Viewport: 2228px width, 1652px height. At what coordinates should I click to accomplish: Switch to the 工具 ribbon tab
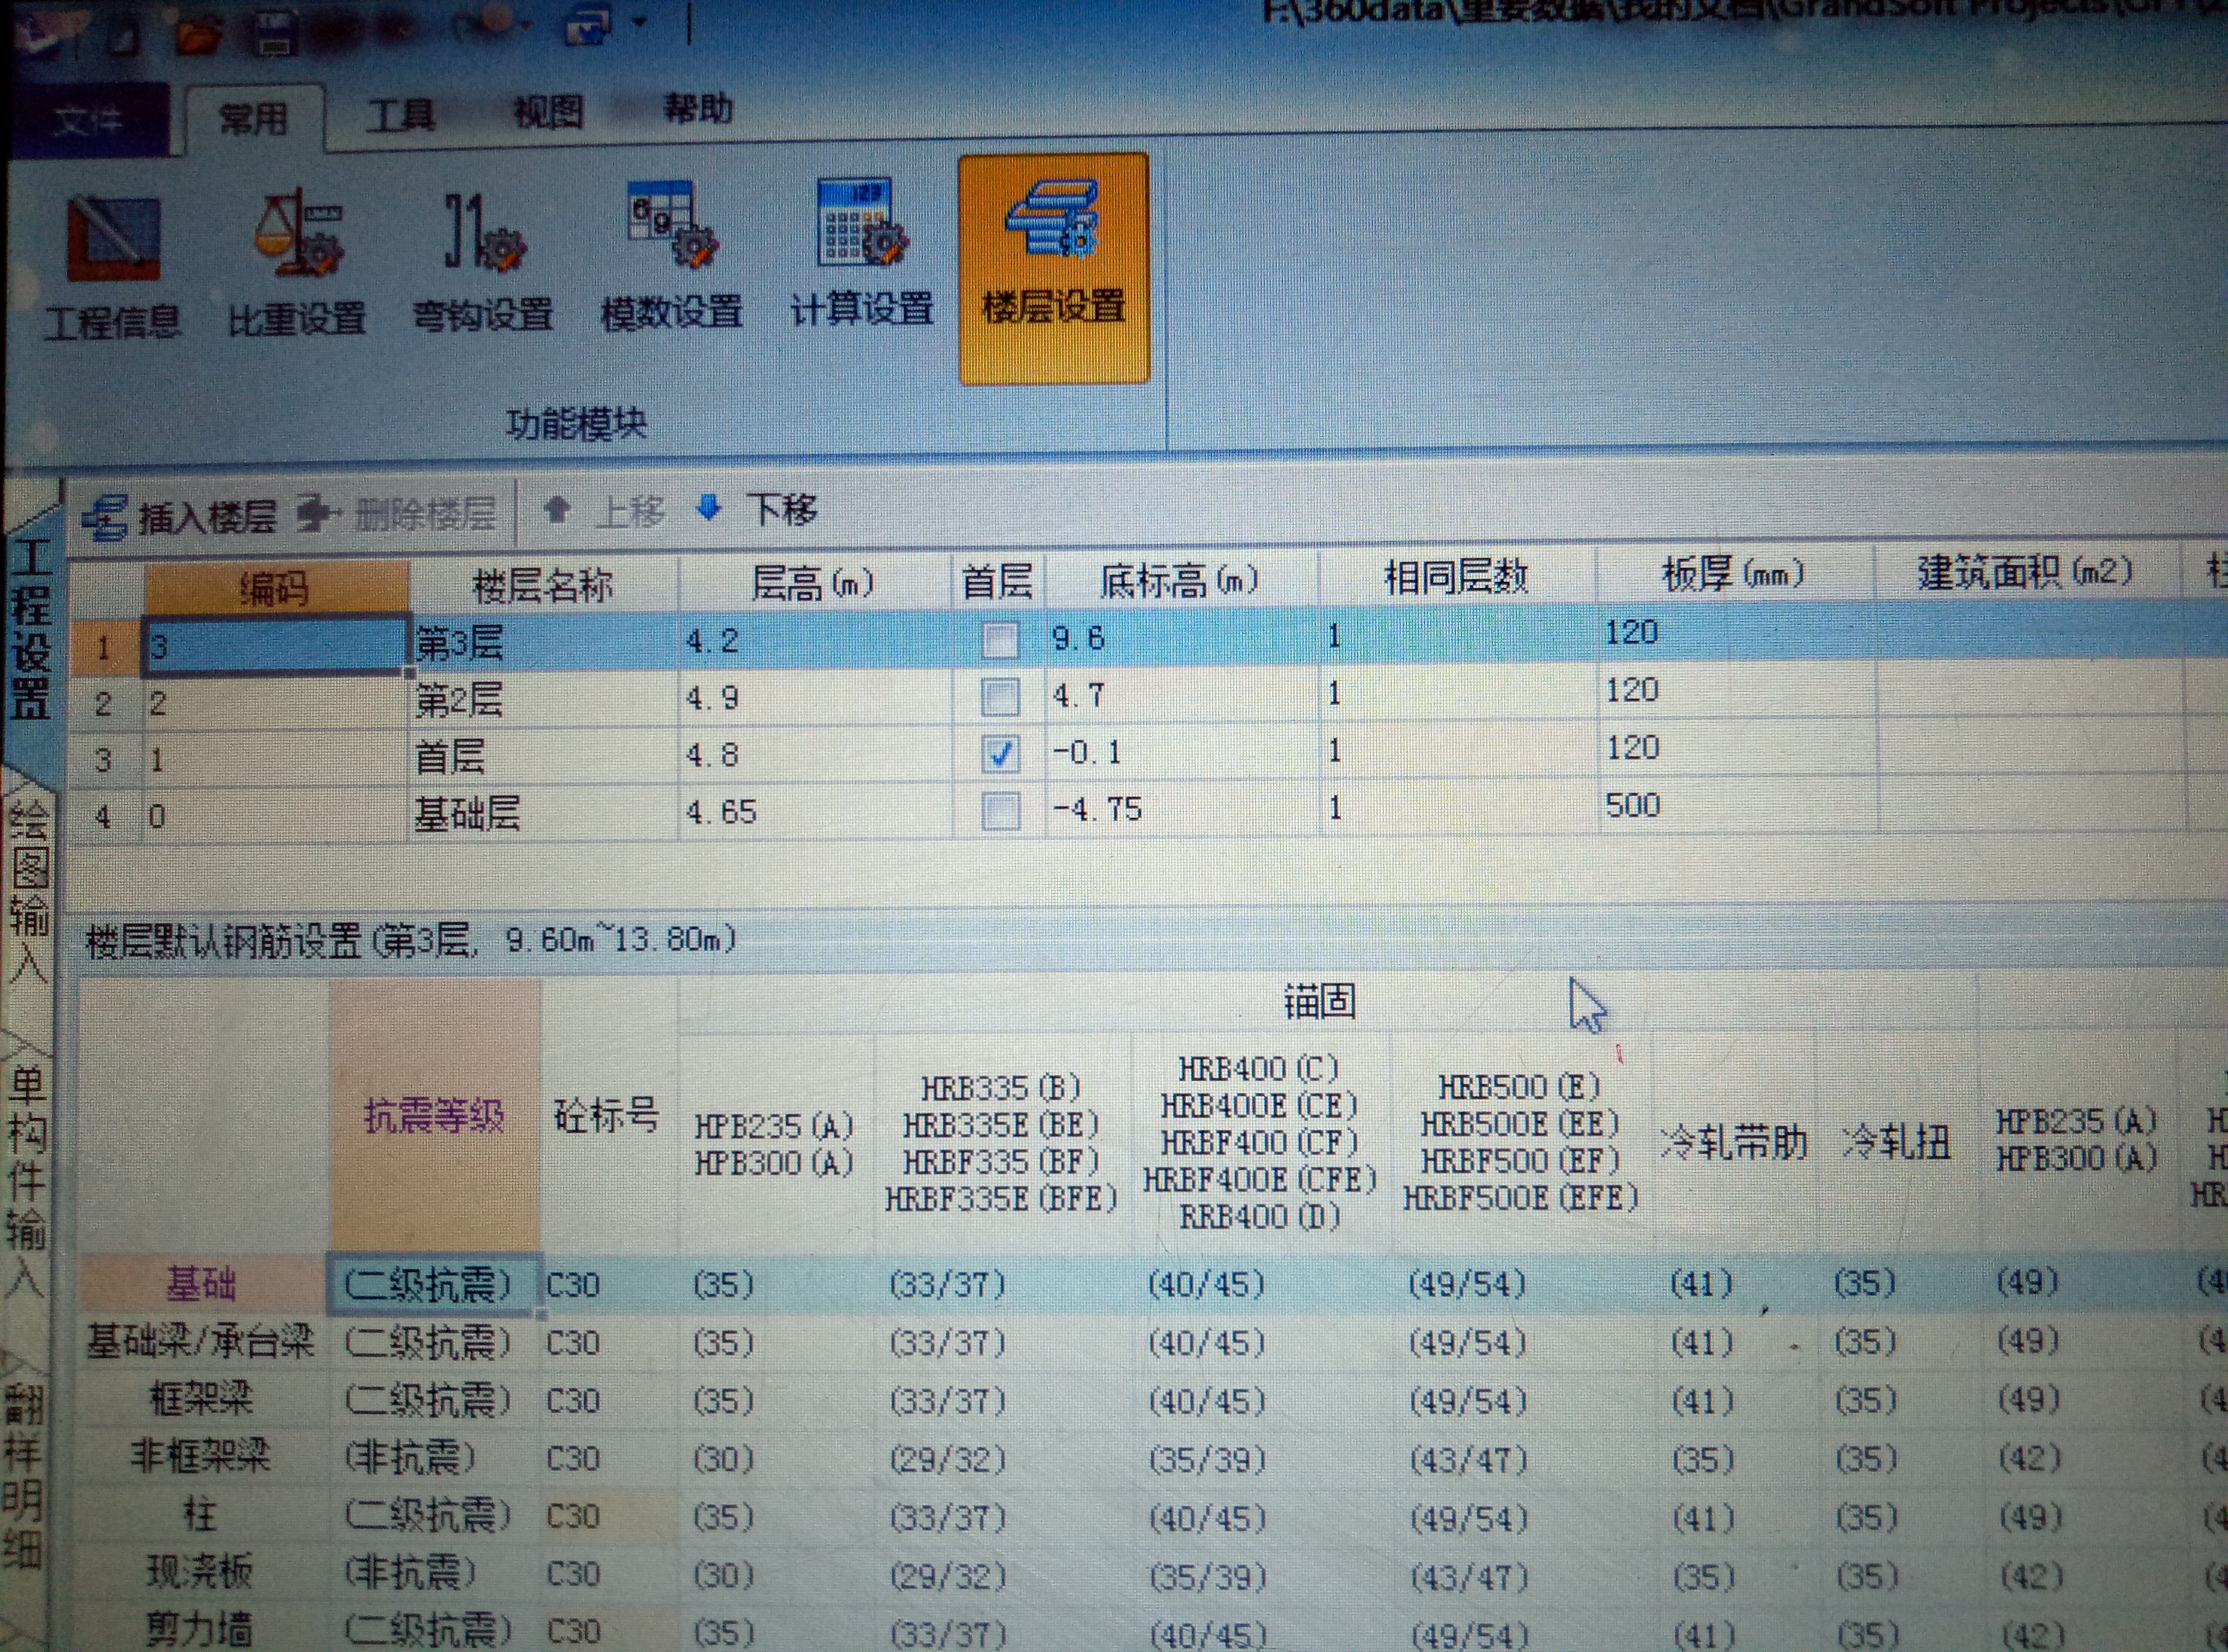coord(400,114)
